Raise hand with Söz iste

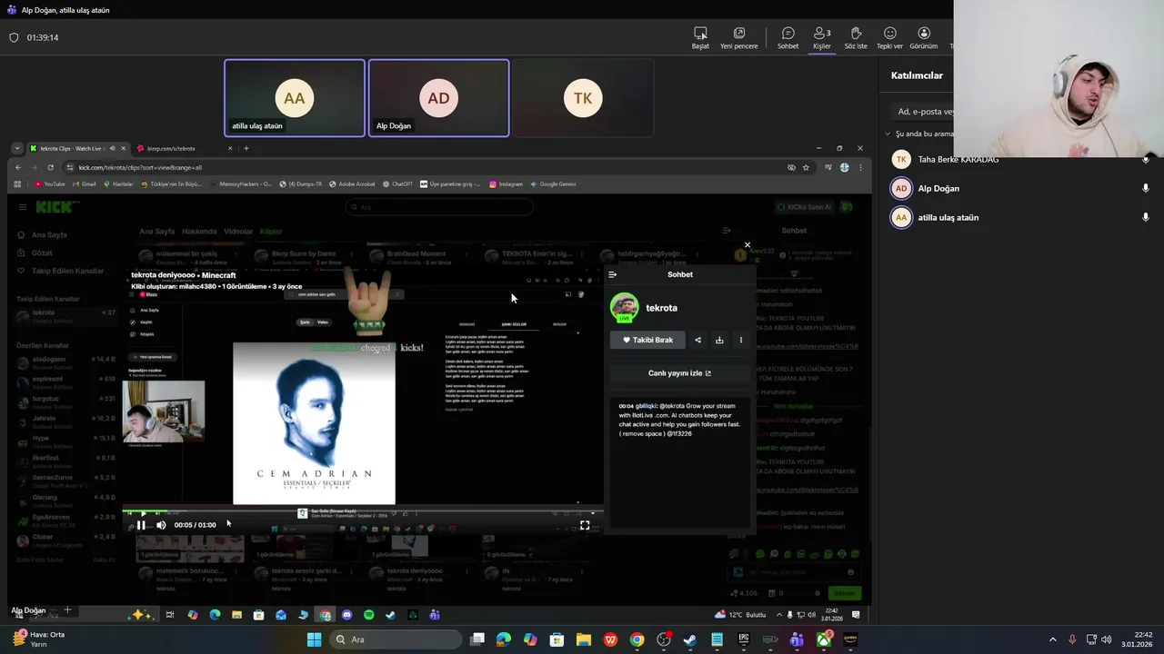[856, 37]
